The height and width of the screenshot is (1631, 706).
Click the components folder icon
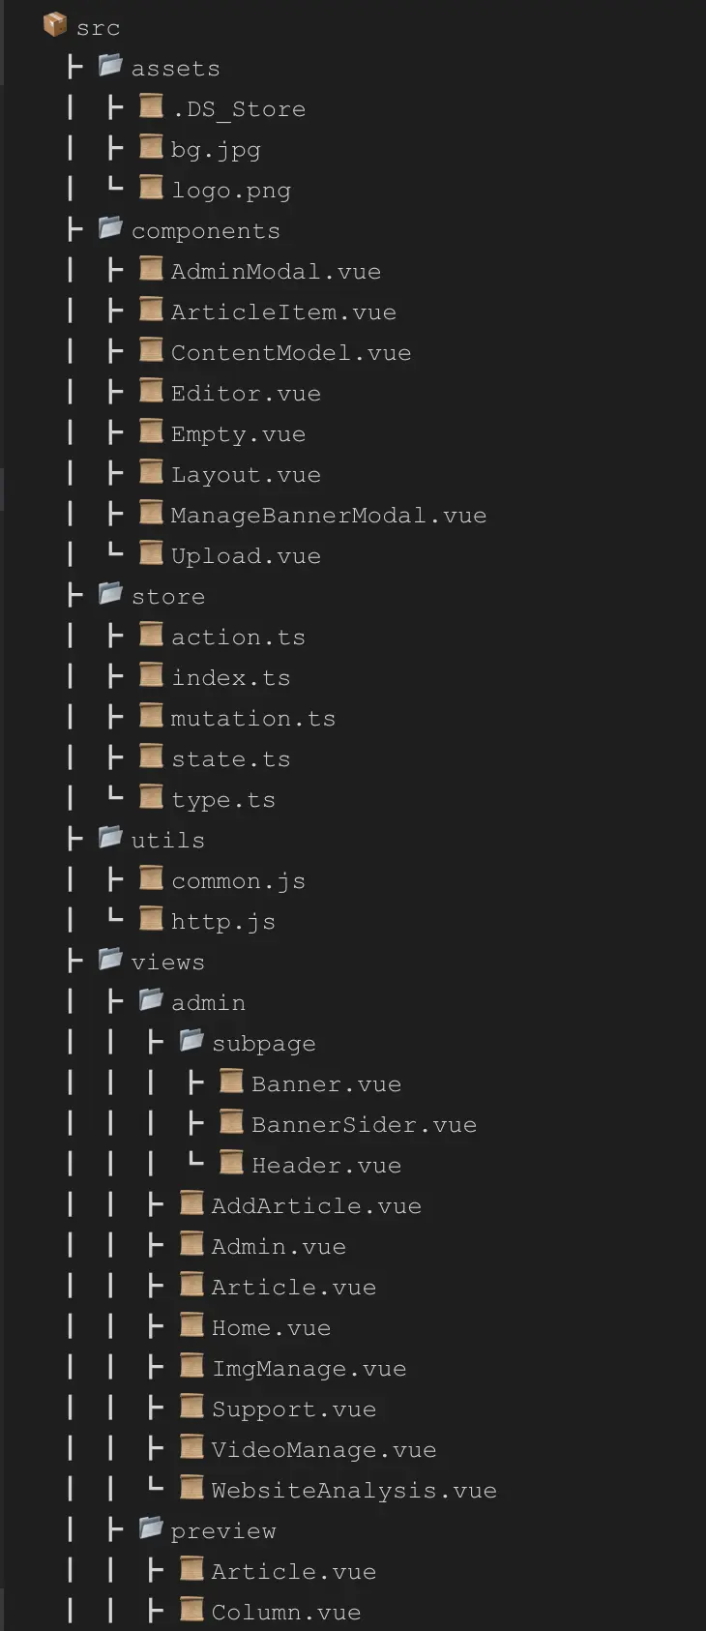coord(110,228)
